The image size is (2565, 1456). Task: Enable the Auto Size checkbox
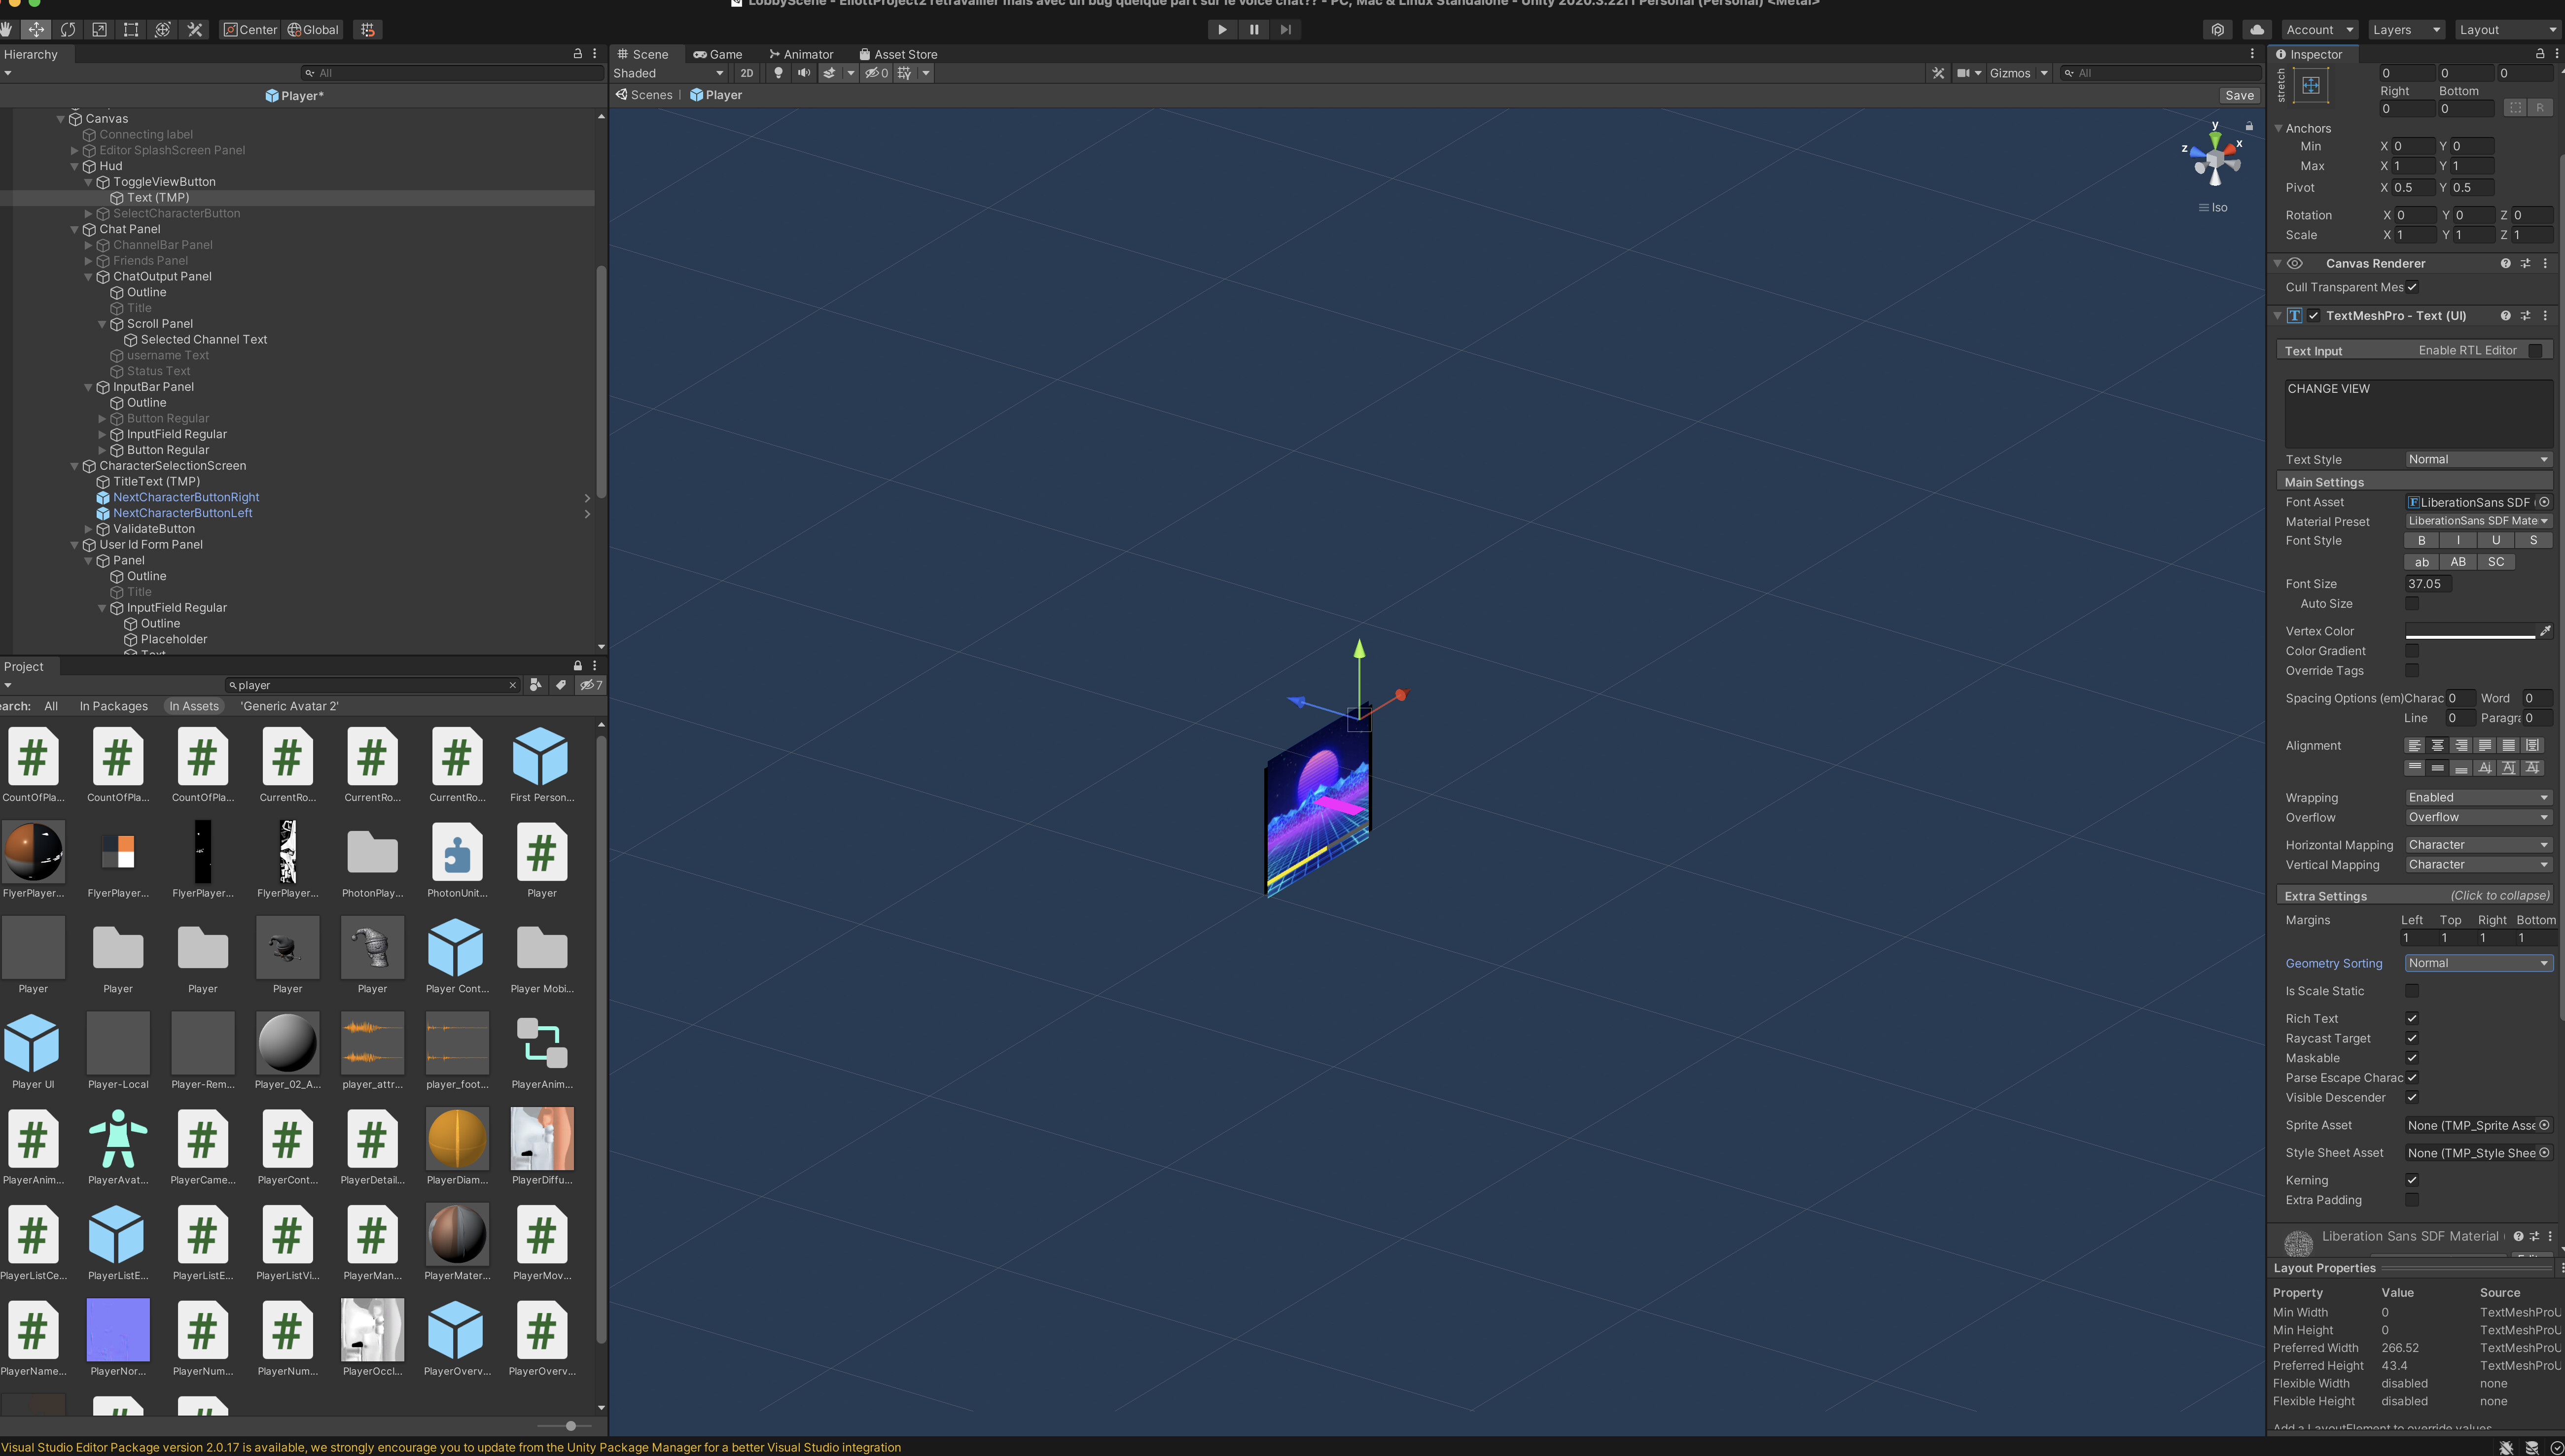pos(2413,604)
